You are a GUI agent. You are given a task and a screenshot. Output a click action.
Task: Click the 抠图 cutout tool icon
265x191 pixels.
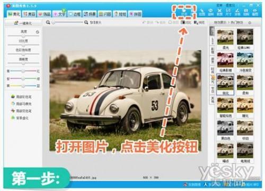point(202,12)
